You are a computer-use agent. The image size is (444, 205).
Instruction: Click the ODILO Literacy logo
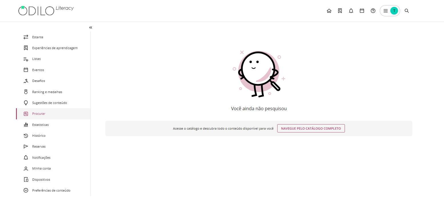46,10
